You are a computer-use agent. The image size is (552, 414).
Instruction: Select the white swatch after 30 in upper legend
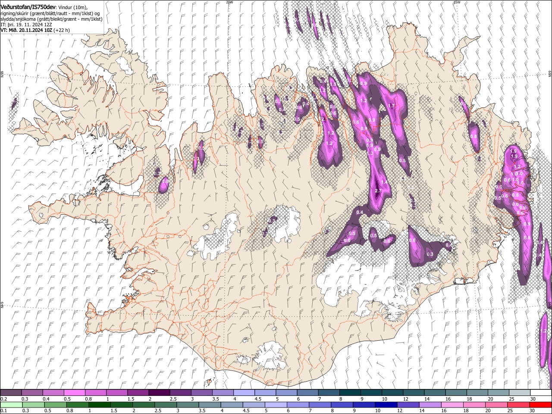pyautogui.click(x=540, y=393)
